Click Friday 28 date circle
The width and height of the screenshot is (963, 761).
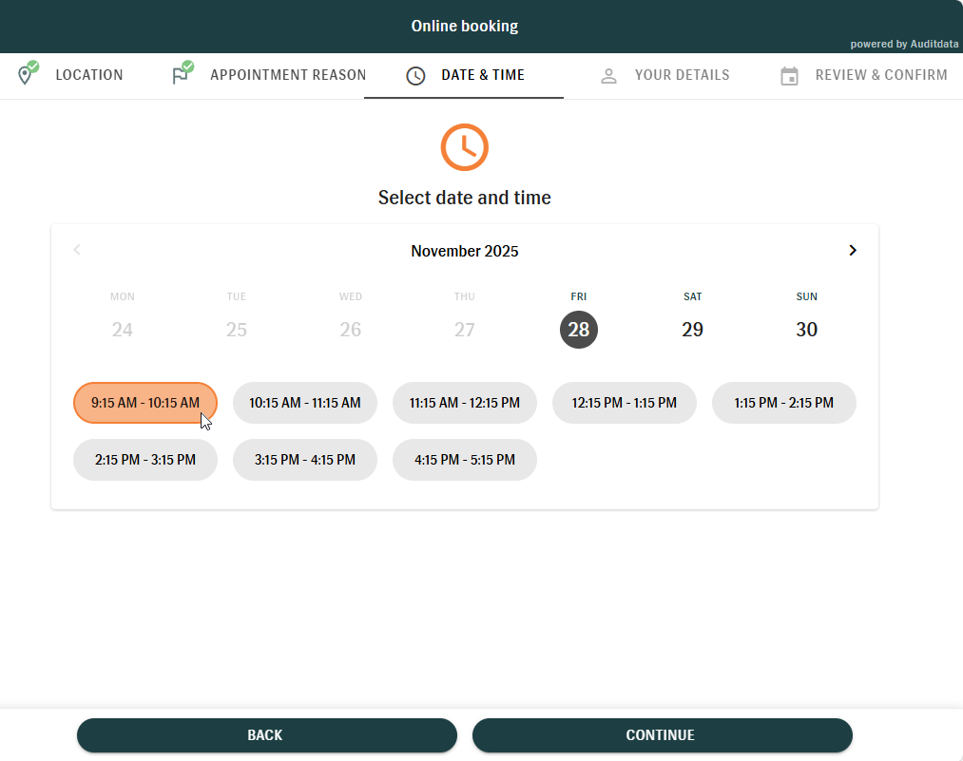(x=579, y=330)
